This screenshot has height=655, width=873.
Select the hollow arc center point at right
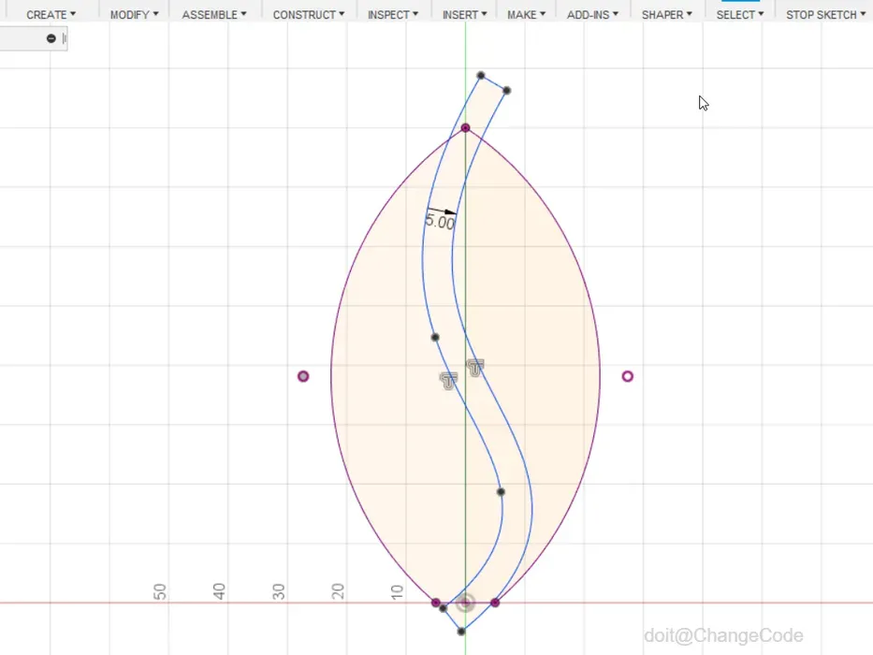click(628, 376)
